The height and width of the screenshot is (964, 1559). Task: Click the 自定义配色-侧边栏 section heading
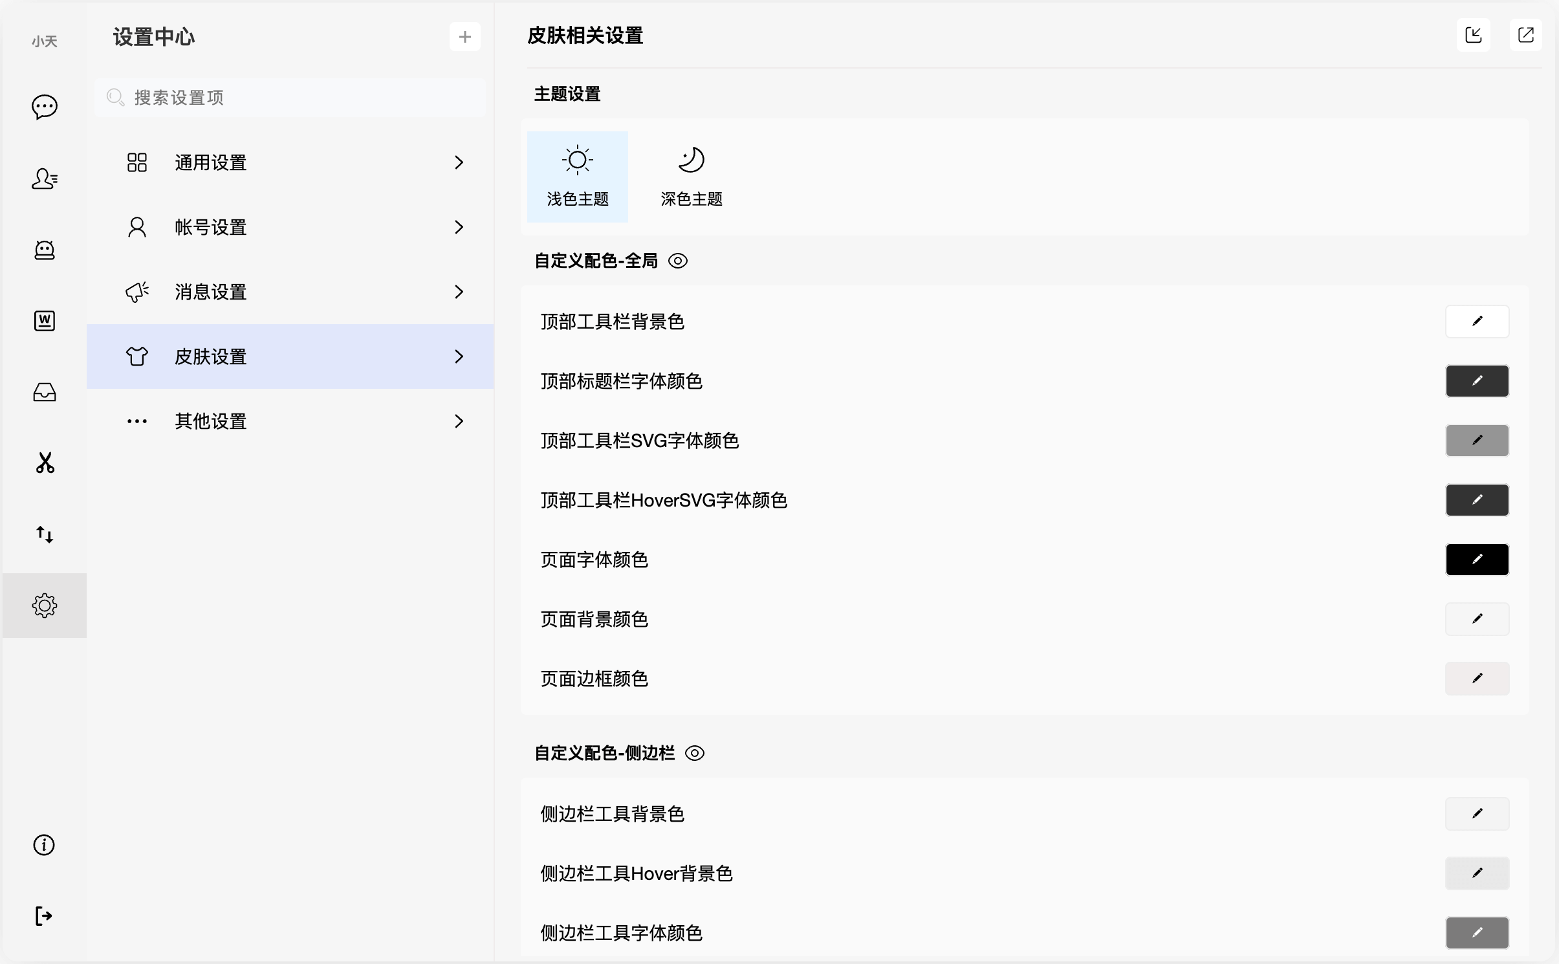(604, 753)
